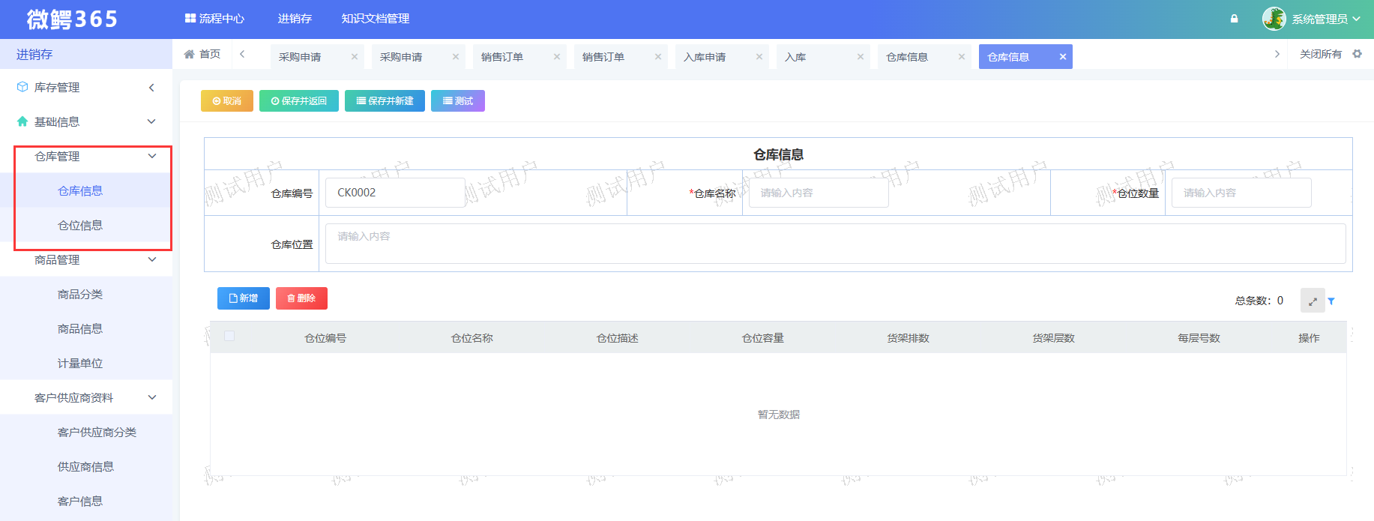Click the table filter funnel icon
Image resolution: width=1374 pixels, height=521 pixels.
[1331, 301]
